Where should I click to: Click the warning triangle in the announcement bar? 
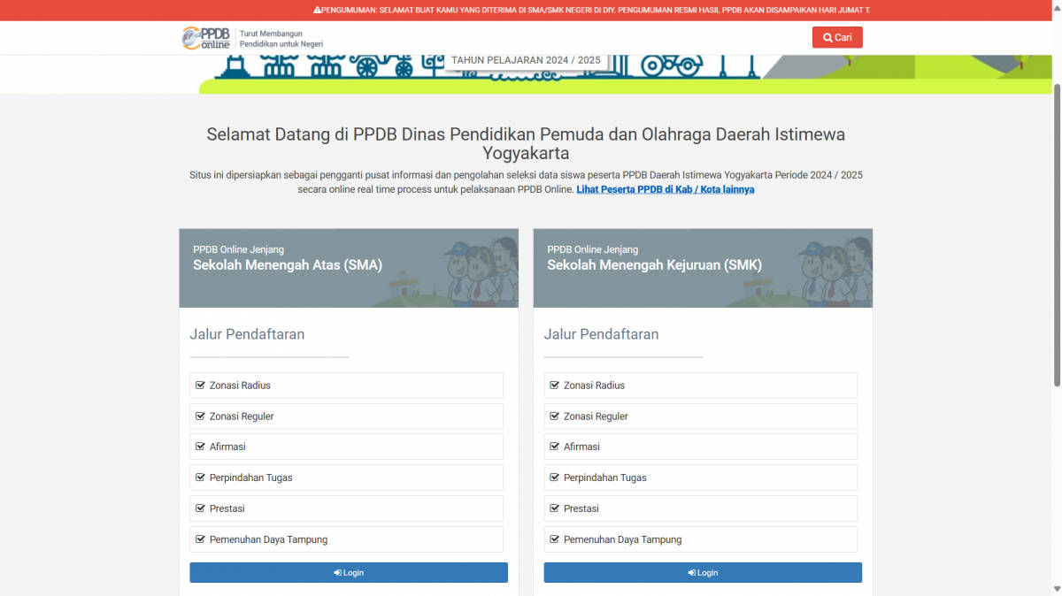[x=318, y=10]
